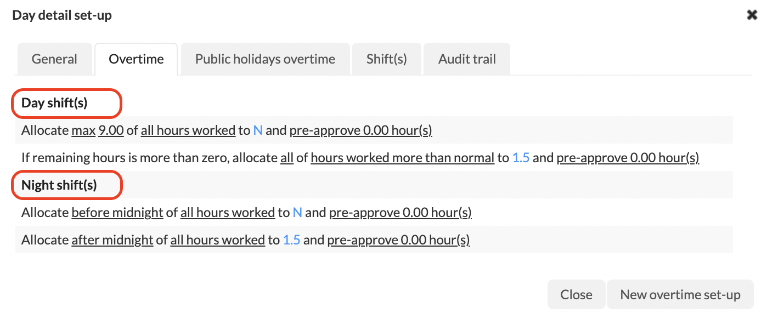Click the blue 1.5 rate in after midnight rule
Viewport: 767px width, 319px height.
[291, 240]
